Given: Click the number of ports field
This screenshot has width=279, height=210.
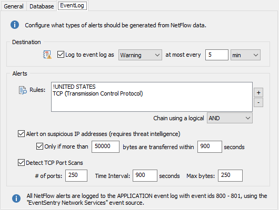Looking at the screenshot, I should [76, 175].
